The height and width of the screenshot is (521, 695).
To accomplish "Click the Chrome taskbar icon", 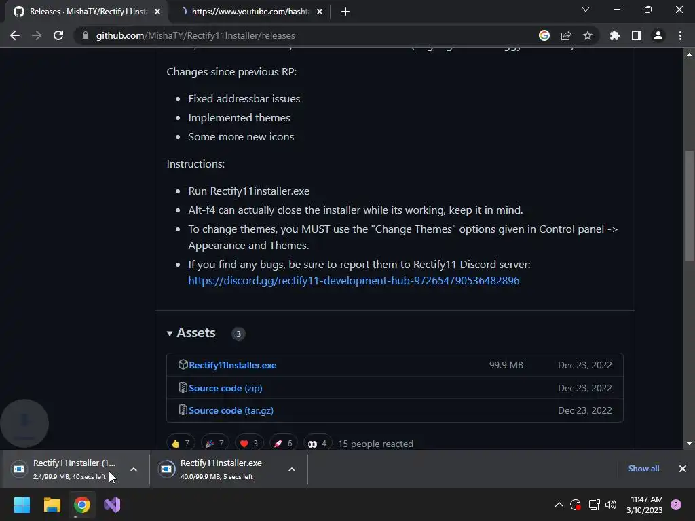I will (82, 505).
